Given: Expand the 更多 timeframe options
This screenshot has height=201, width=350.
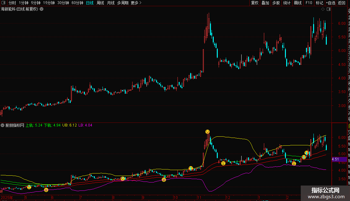Looking at the screenshot, I should click(x=136, y=3).
